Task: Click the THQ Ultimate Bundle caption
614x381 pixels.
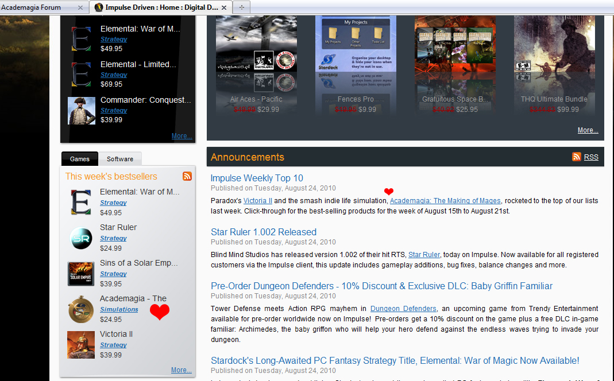Action: (554, 99)
